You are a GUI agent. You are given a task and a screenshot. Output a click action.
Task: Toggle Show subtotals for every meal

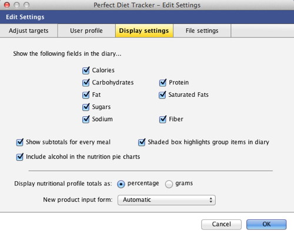tap(19, 142)
